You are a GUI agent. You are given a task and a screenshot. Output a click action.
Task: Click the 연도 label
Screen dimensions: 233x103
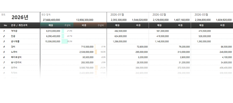click(x=3, y=15)
